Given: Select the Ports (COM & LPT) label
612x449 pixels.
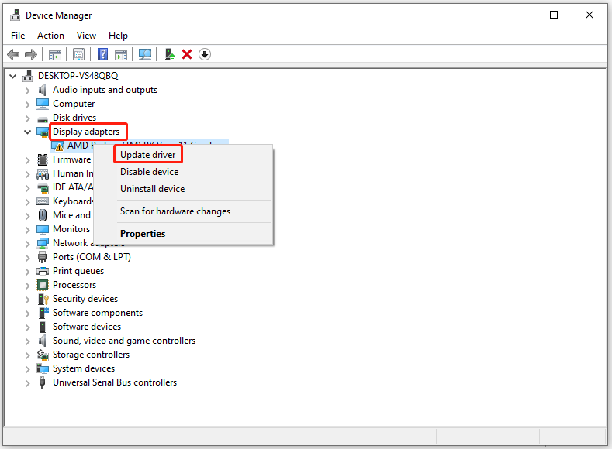Looking at the screenshot, I should point(92,257).
